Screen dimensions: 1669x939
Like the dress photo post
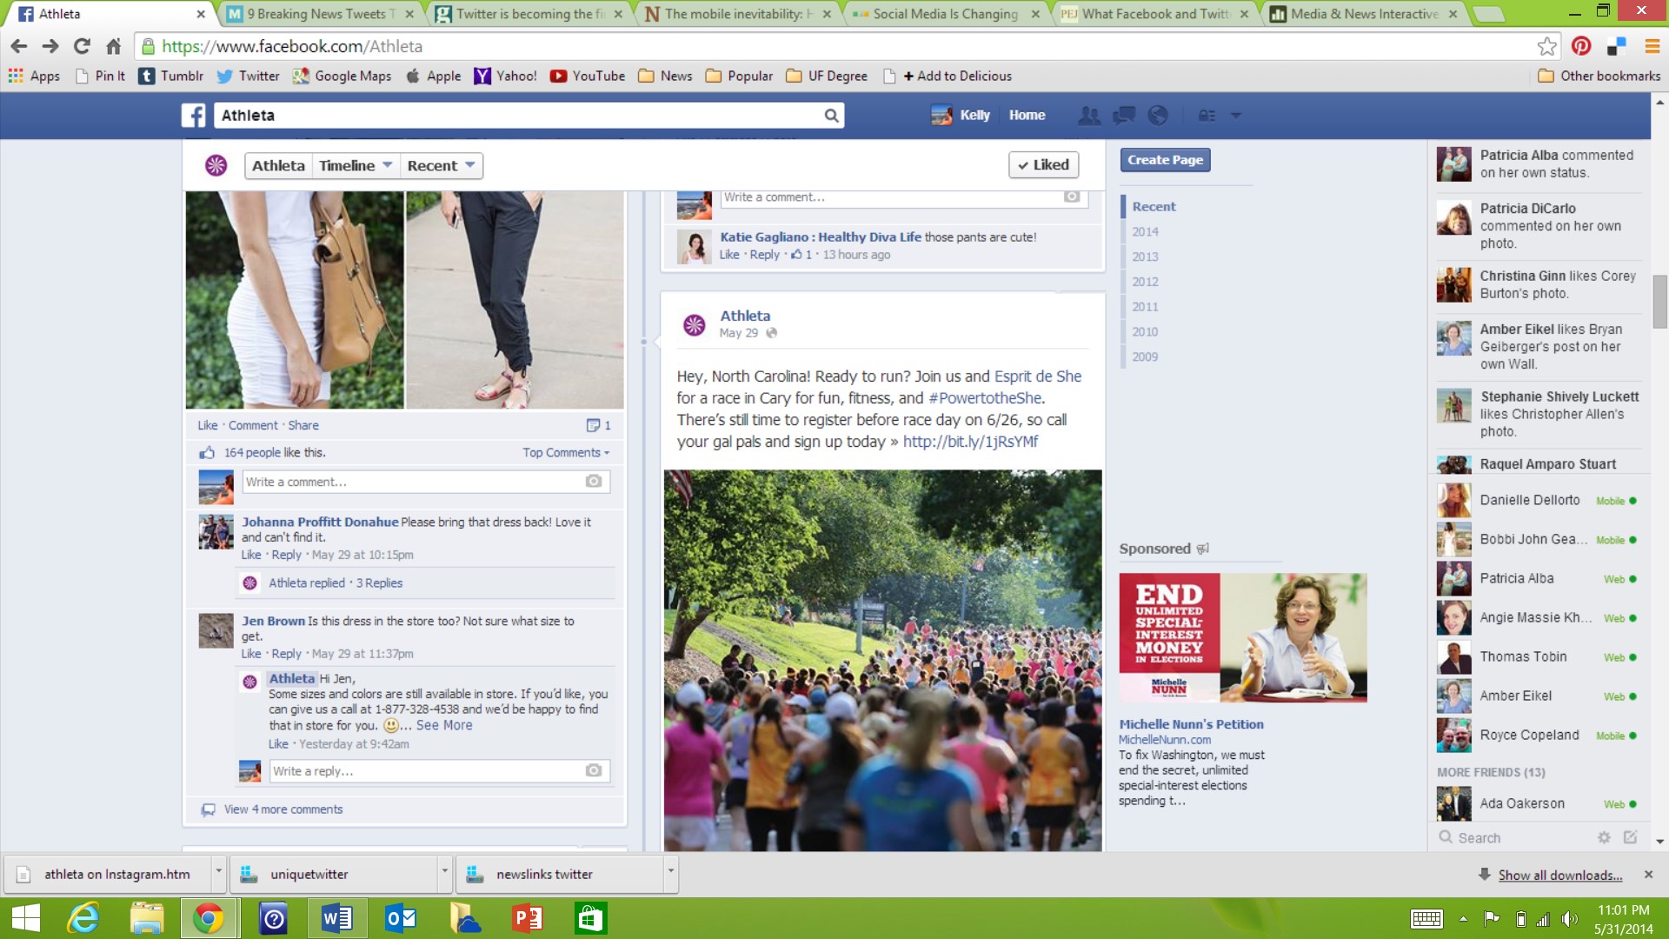(x=207, y=425)
